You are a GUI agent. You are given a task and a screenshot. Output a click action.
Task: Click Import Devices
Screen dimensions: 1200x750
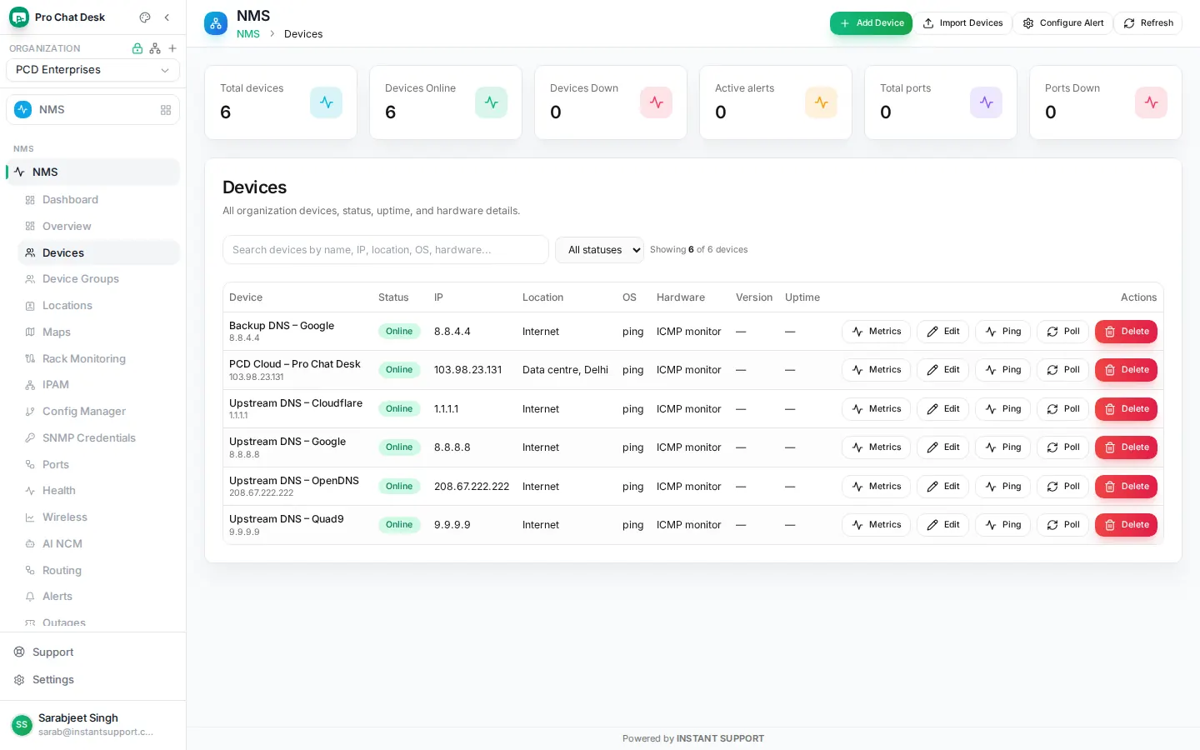coord(962,23)
